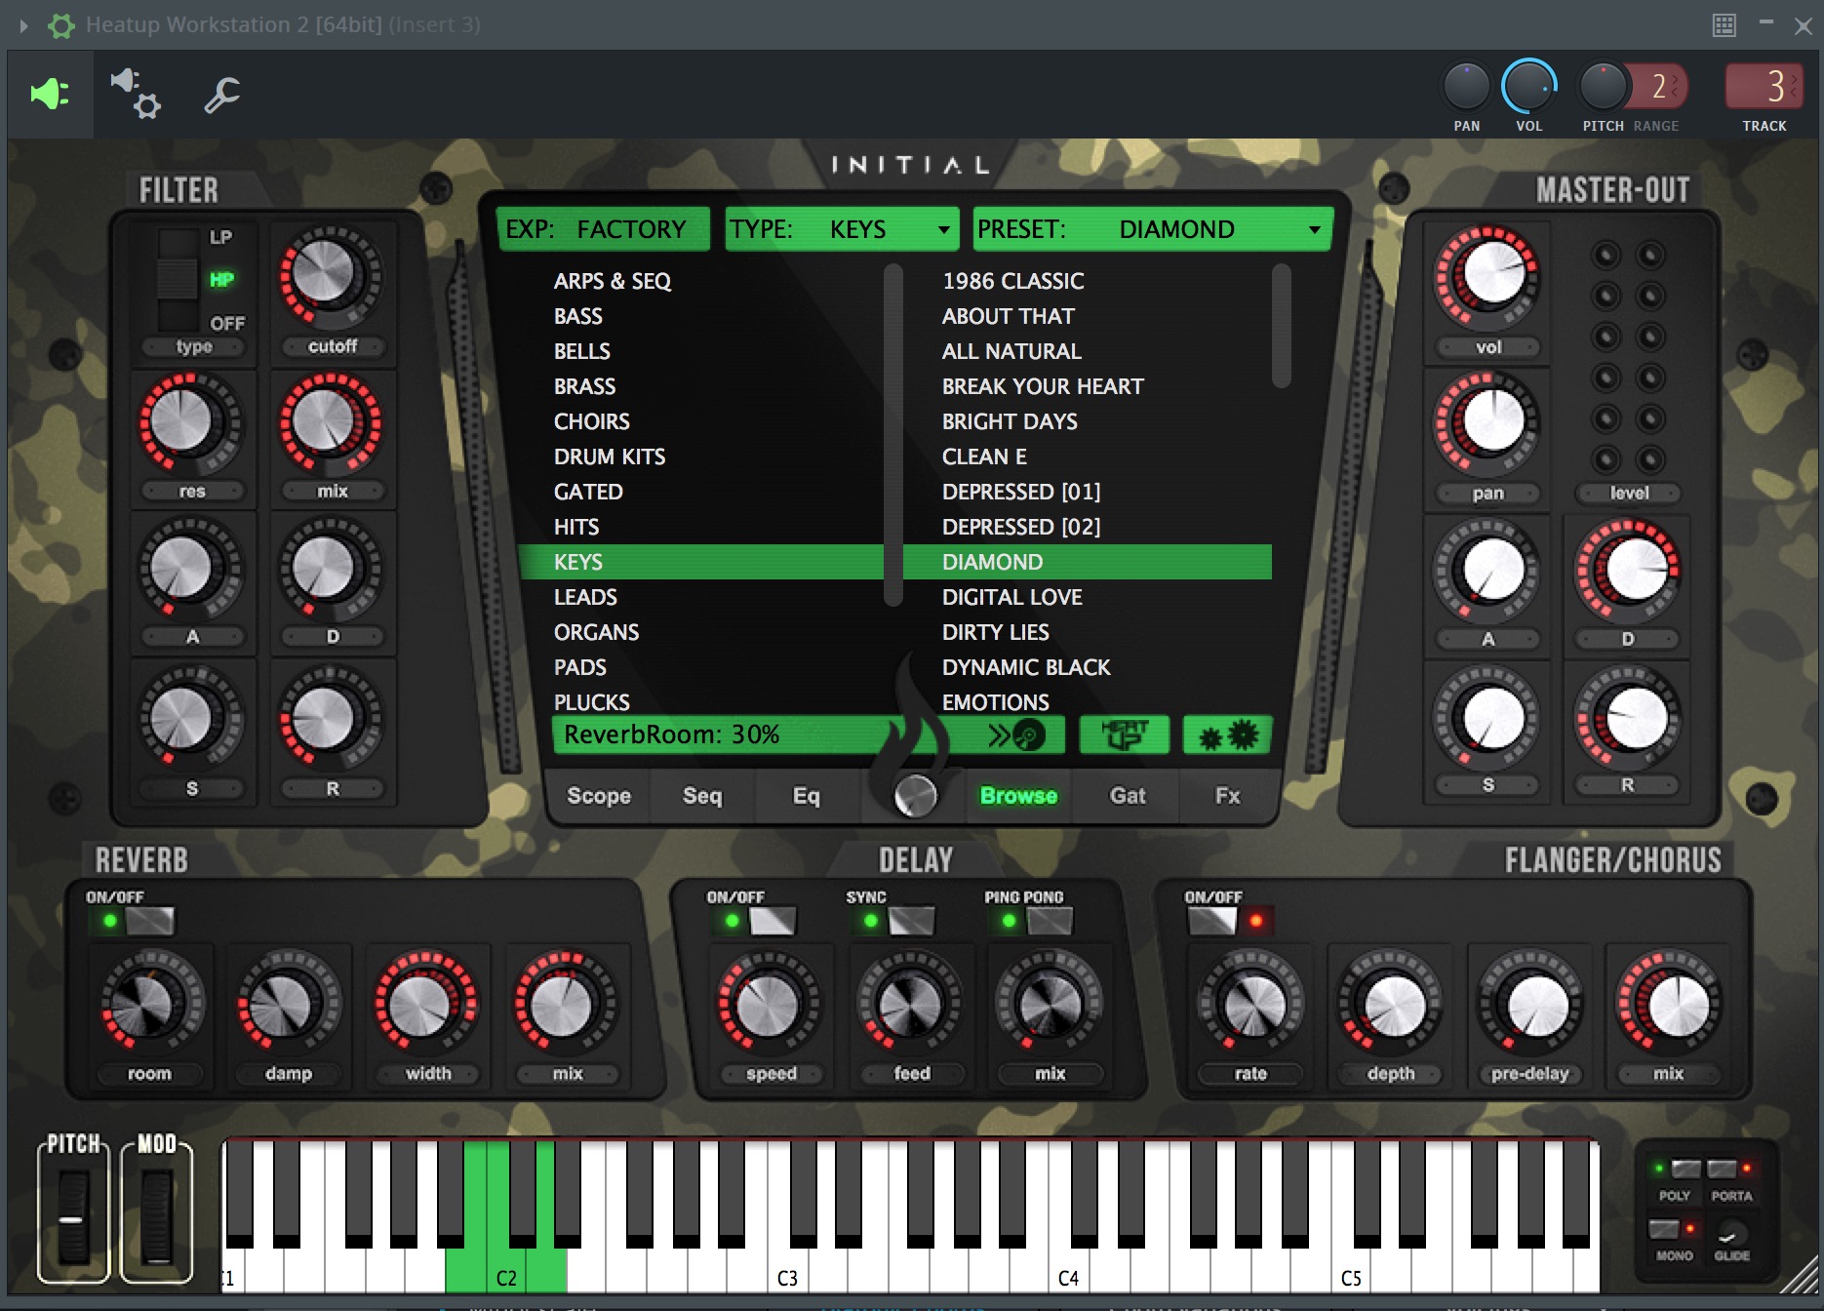This screenshot has width=1824, height=1311.
Task: Open the PRESET: DIAMOND dropdown
Action: click(1152, 229)
